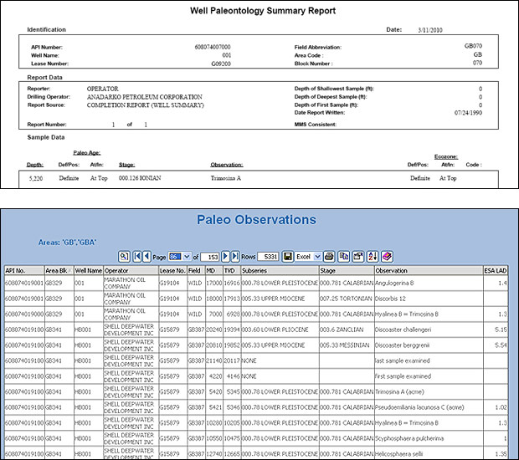
Task: Click the 'first sample examined' cell
Action: pos(429,376)
